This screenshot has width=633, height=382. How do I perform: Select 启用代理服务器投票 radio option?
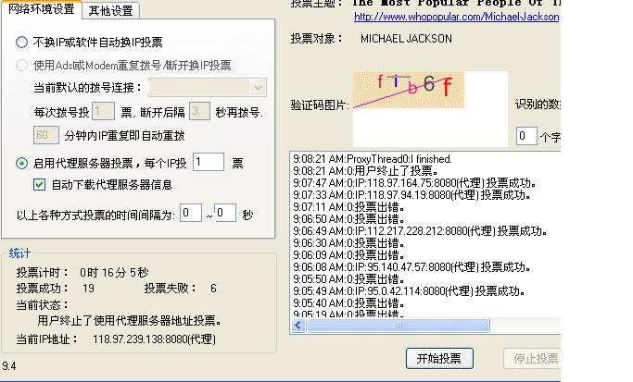(22, 164)
